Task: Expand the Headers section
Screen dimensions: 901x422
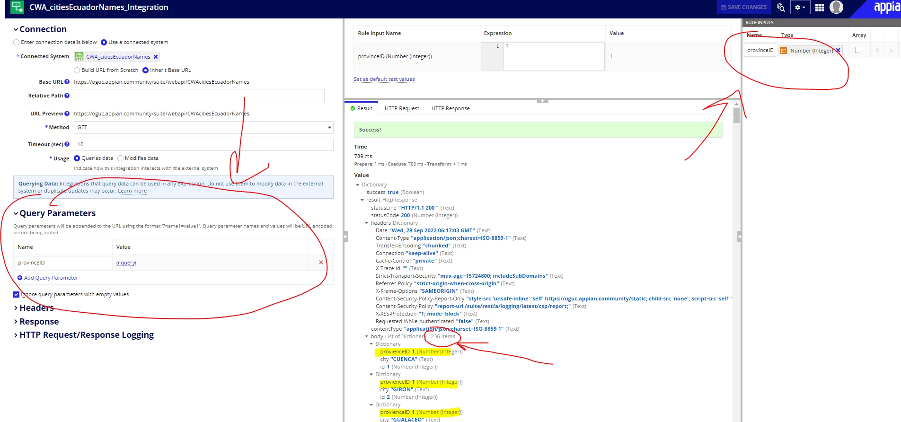Action: point(16,308)
